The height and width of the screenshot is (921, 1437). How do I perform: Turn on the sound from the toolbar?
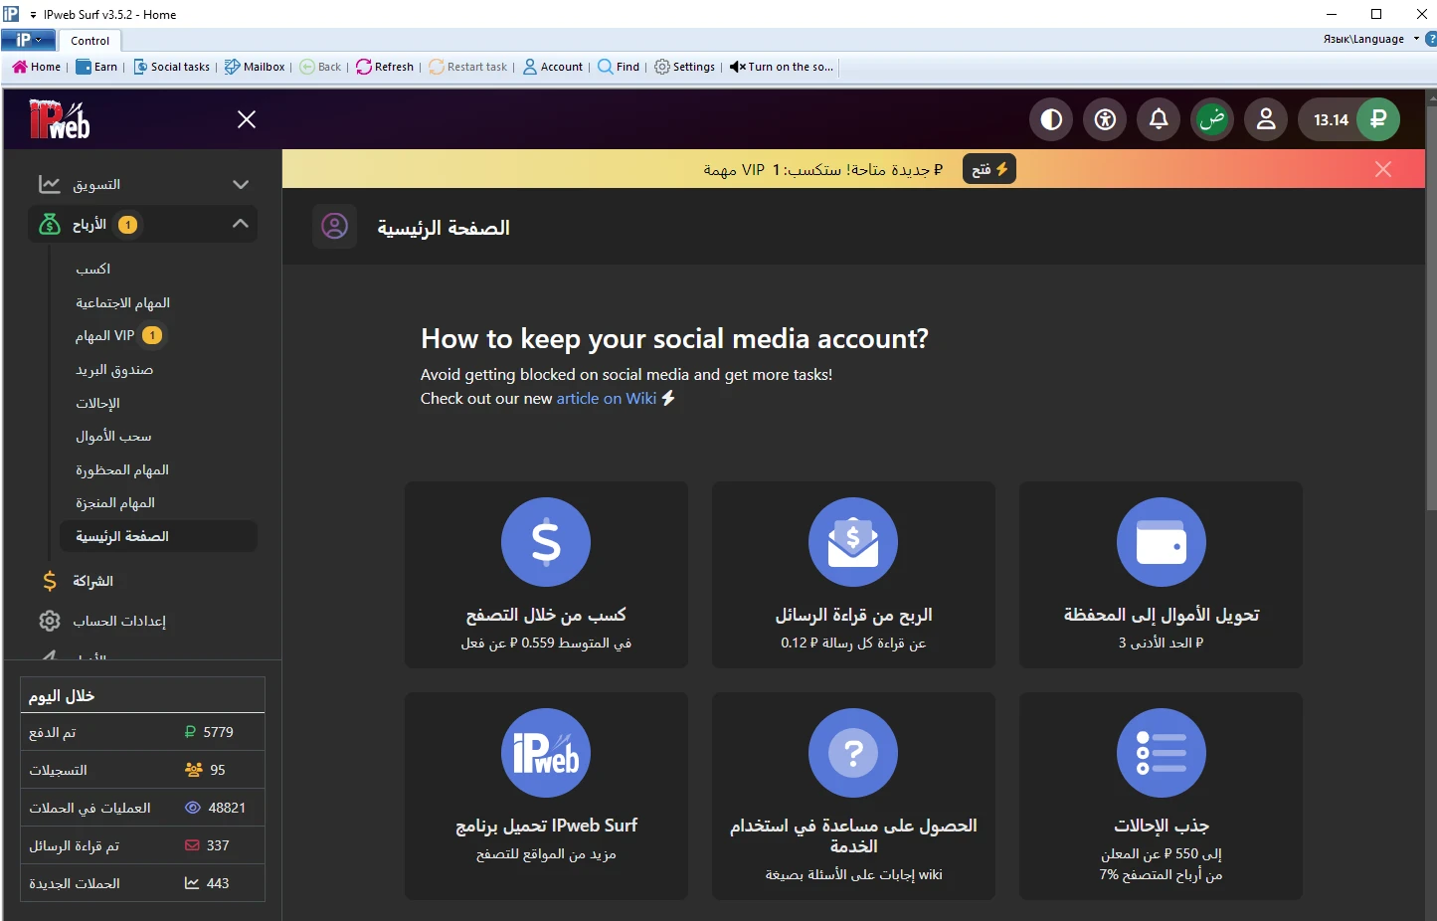780,67
